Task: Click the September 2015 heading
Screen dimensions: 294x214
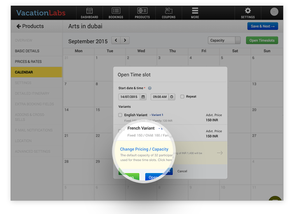Action: (88, 41)
